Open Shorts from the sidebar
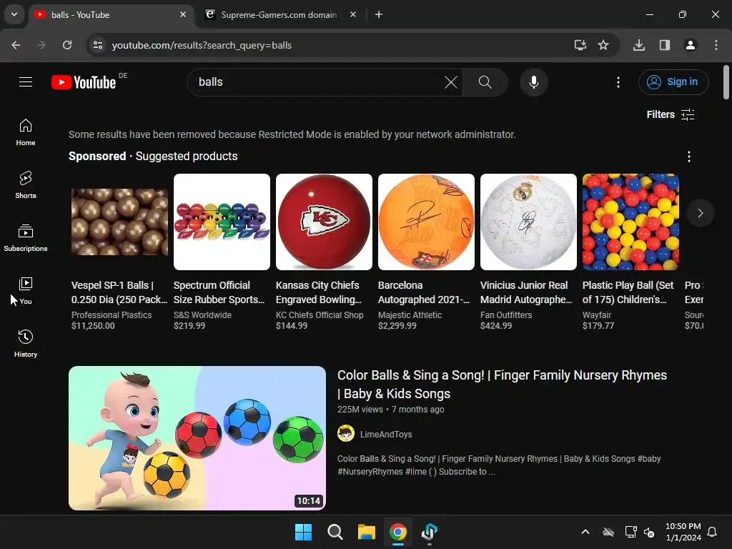This screenshot has height=549, width=732. coord(26,185)
